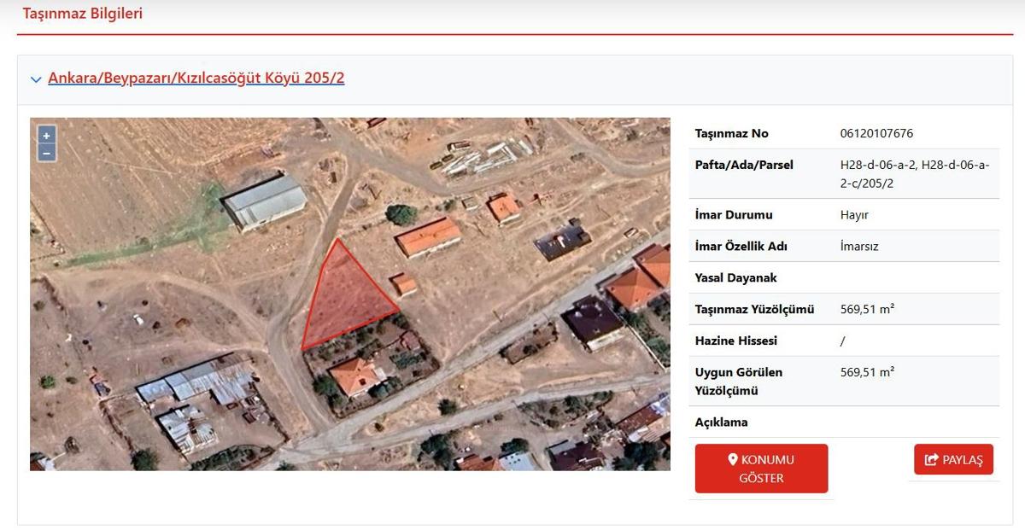Click the Açıklama row label
Image resolution: width=1025 pixels, height=530 pixels.
pyautogui.click(x=721, y=422)
